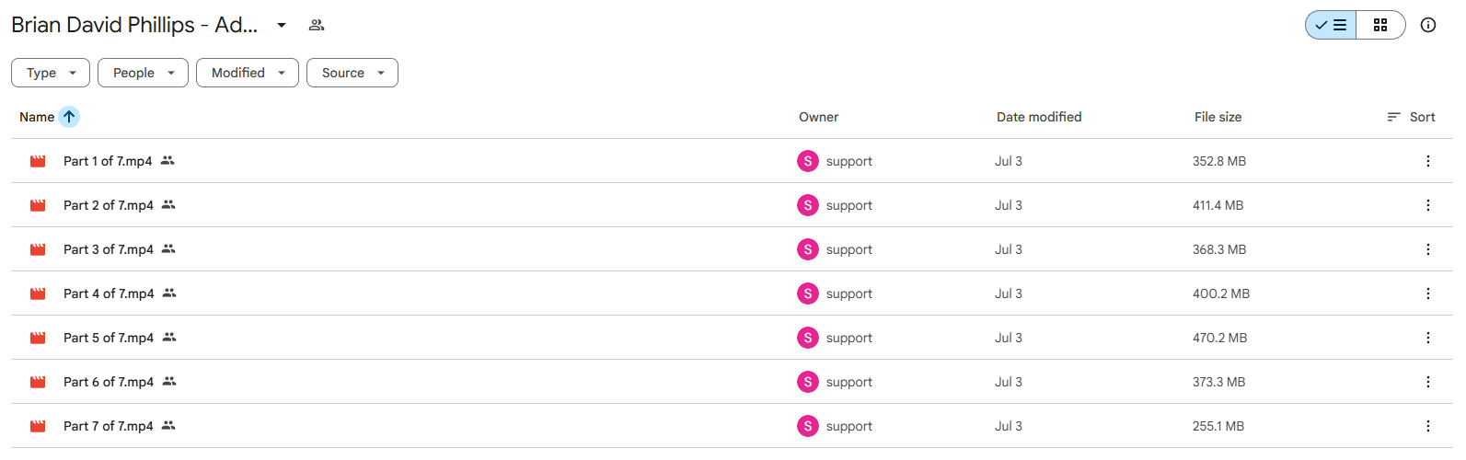Click the Date modified column header
This screenshot has height=460, width=1466.
point(1039,117)
